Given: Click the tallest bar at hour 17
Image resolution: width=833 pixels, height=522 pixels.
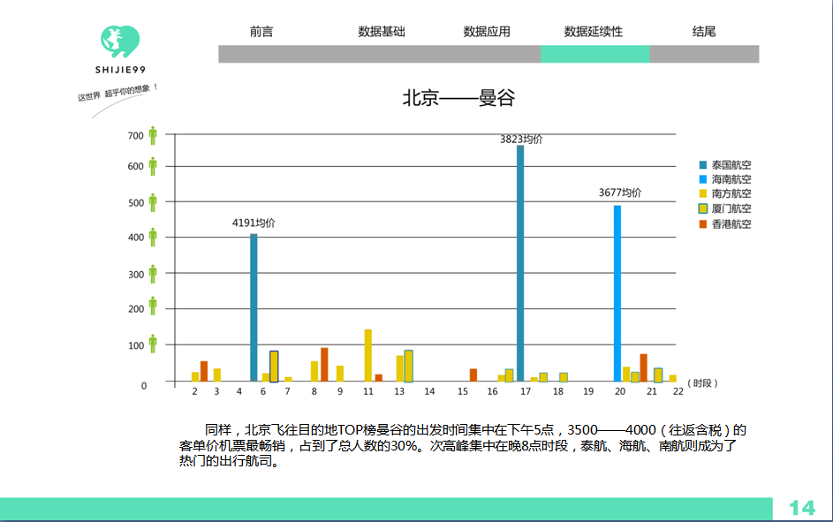Looking at the screenshot, I should [x=520, y=263].
